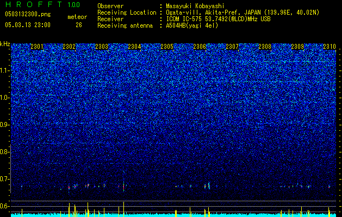Viewport: 342px width, 217px height.
Task: Click the 2307 time marker
Action: tap(232, 47)
